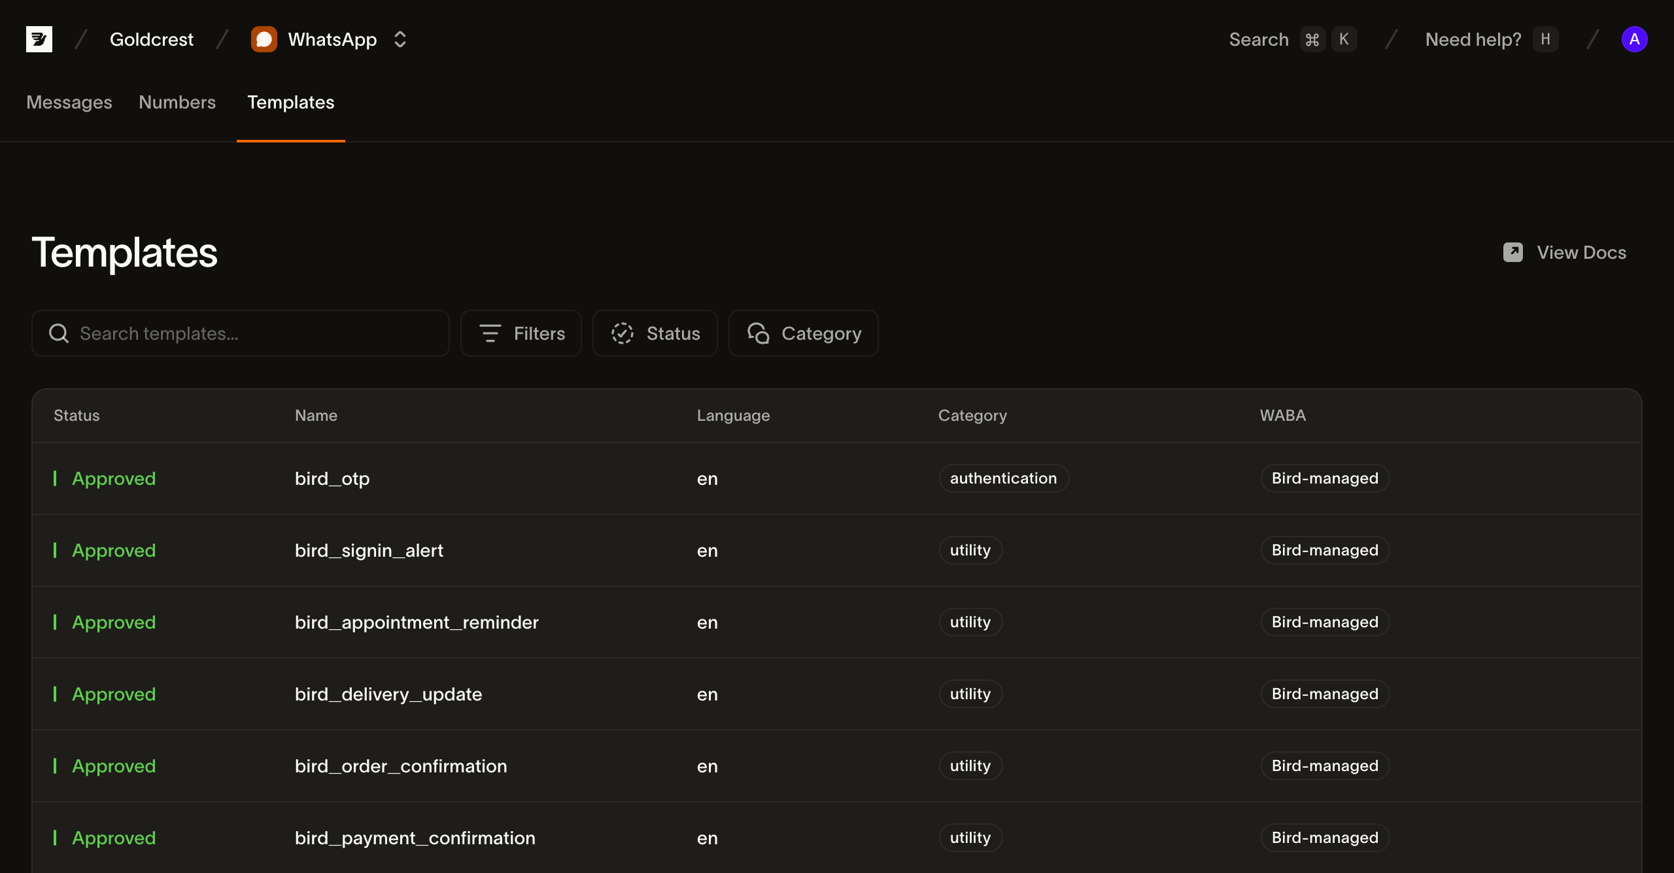Click the Filters lines icon
The image size is (1674, 873).
(490, 333)
